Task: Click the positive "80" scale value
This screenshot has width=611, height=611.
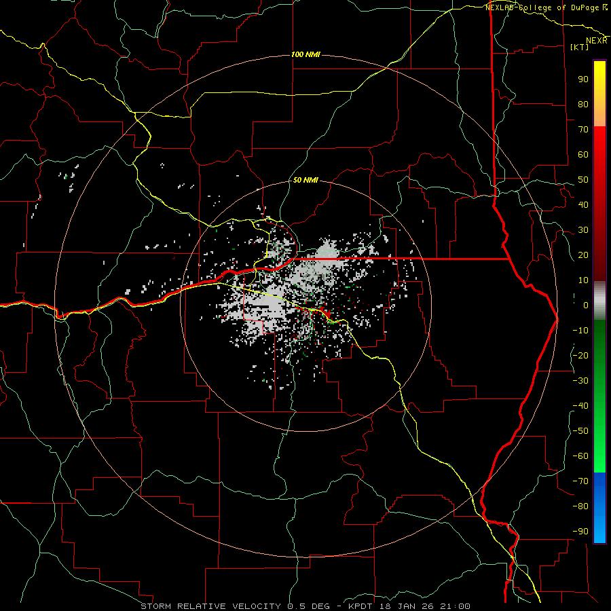Action: 583,105
